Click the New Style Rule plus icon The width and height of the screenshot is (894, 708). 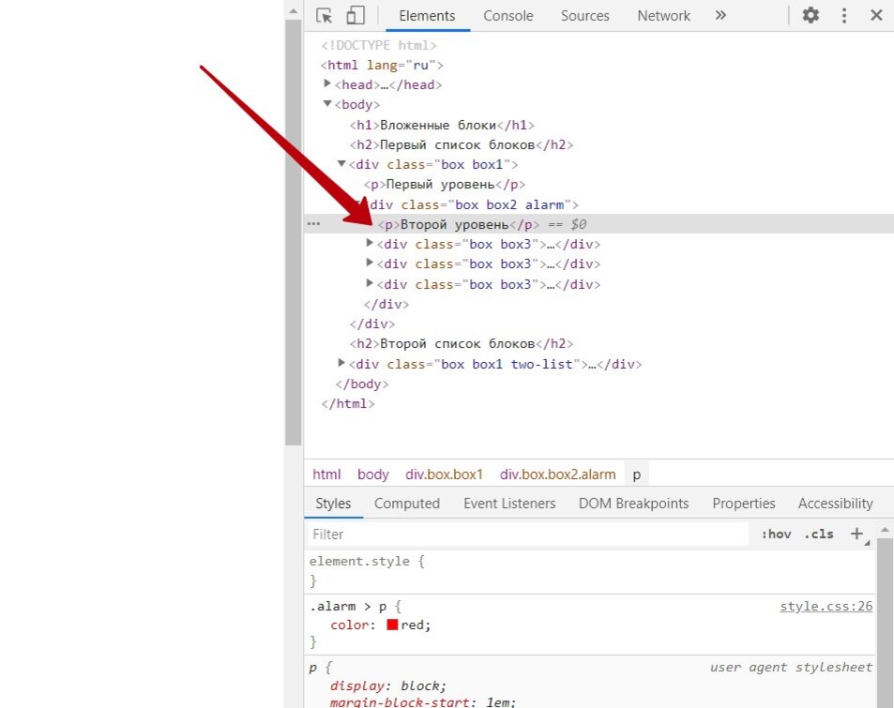click(856, 533)
